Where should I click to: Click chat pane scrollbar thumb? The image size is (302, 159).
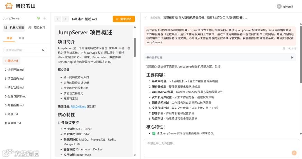tap(301, 54)
